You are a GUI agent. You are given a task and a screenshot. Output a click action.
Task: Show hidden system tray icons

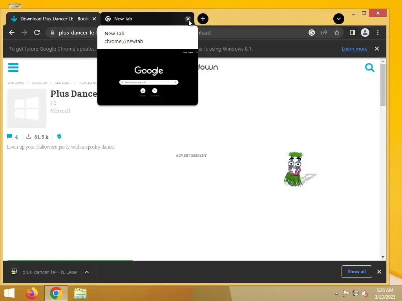click(336, 294)
